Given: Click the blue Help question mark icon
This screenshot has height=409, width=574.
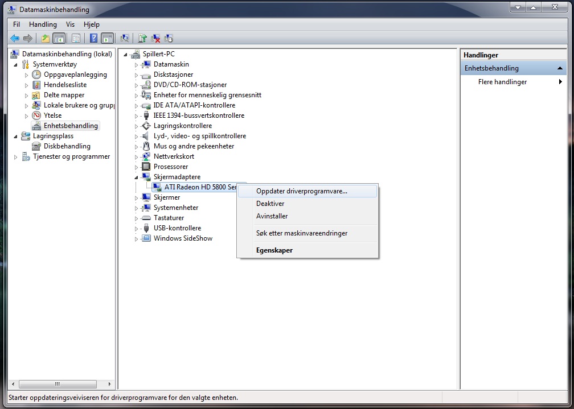Looking at the screenshot, I should (93, 38).
